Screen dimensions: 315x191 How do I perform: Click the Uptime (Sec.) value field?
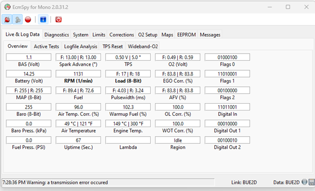[79, 140]
